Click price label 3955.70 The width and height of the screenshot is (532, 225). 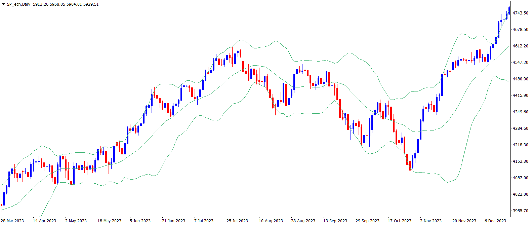click(x=520, y=211)
